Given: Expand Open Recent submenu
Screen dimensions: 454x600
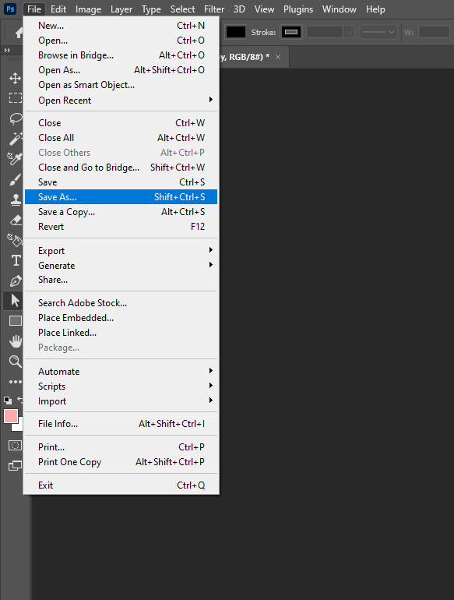Looking at the screenshot, I should coord(121,101).
